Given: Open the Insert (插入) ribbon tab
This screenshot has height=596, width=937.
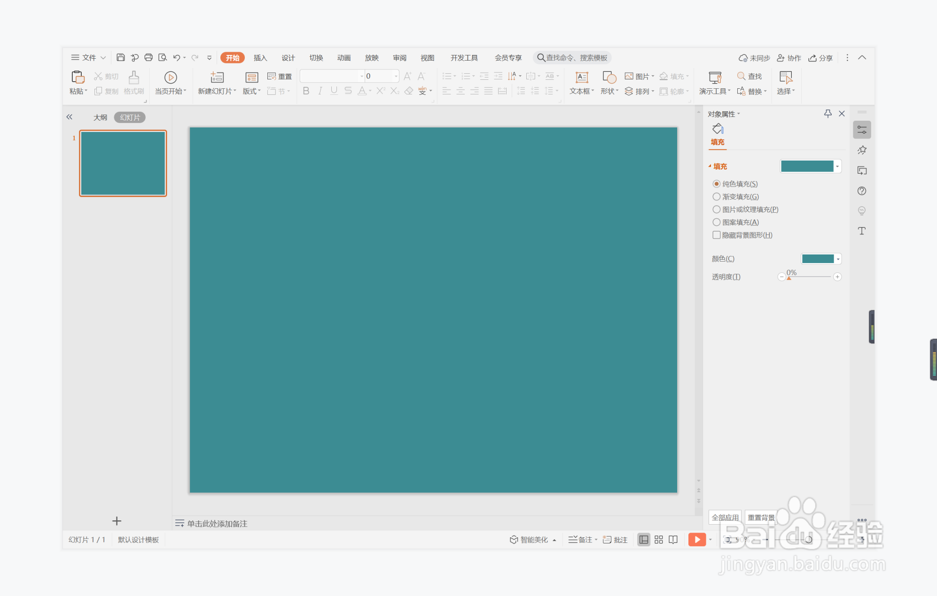Looking at the screenshot, I should point(260,58).
